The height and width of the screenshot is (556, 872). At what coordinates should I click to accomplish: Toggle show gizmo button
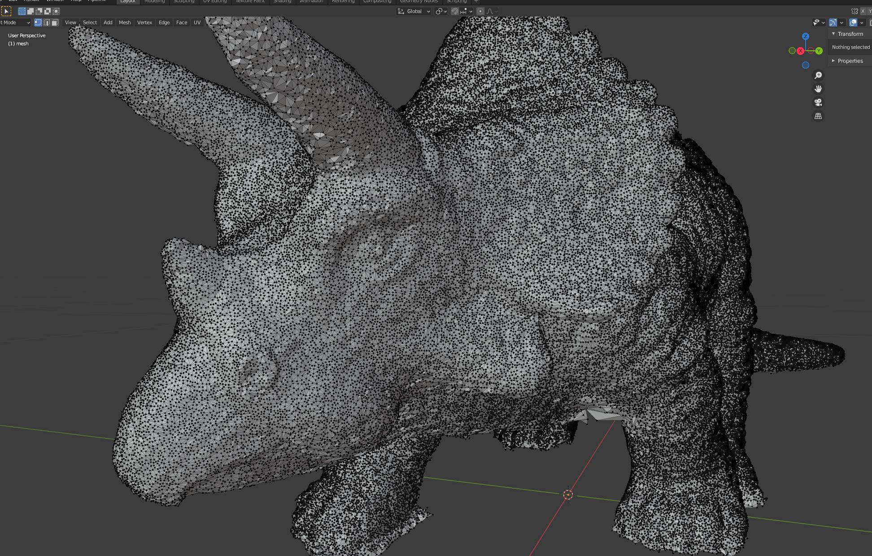point(833,22)
